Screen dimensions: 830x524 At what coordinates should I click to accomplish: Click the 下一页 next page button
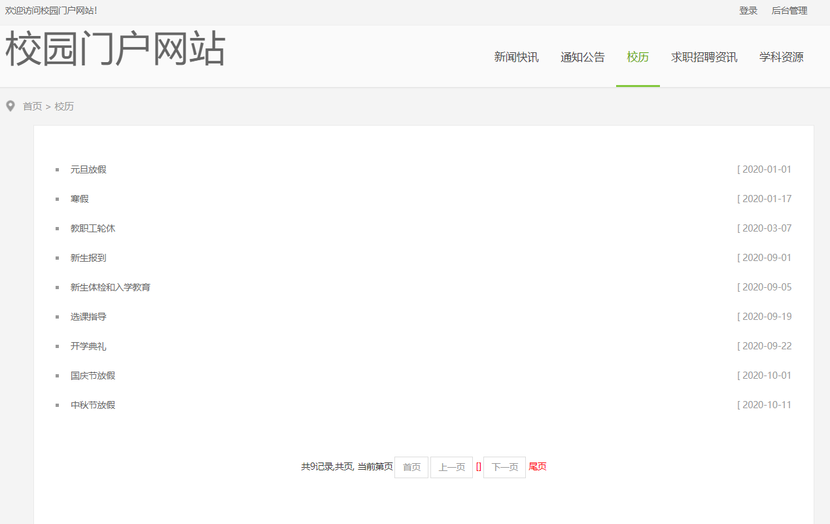click(504, 467)
